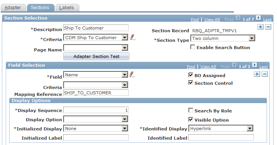Image resolution: width=277 pixels, height=145 pixels.
Task: Open the edit pencil icon beside the Section Criteria dropdown
Action: (x=133, y=37)
